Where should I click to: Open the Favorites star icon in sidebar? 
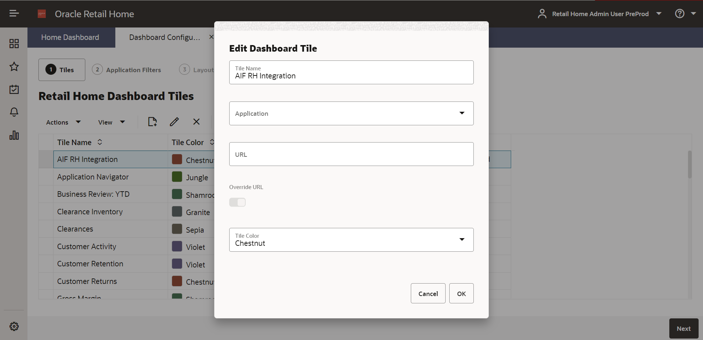point(14,67)
